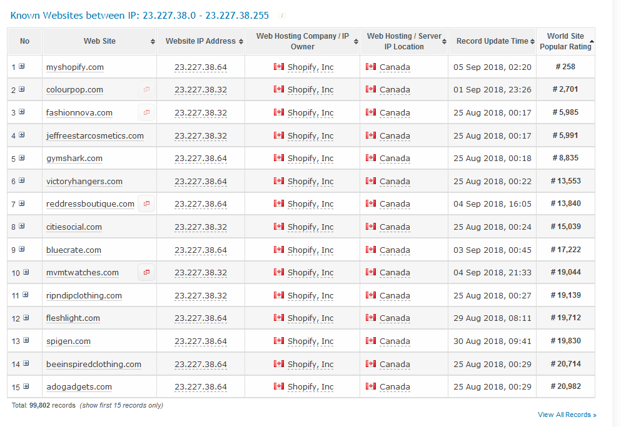Click page title Known Websites between IP
Image resolution: width=621 pixels, height=427 pixels.
(139, 16)
